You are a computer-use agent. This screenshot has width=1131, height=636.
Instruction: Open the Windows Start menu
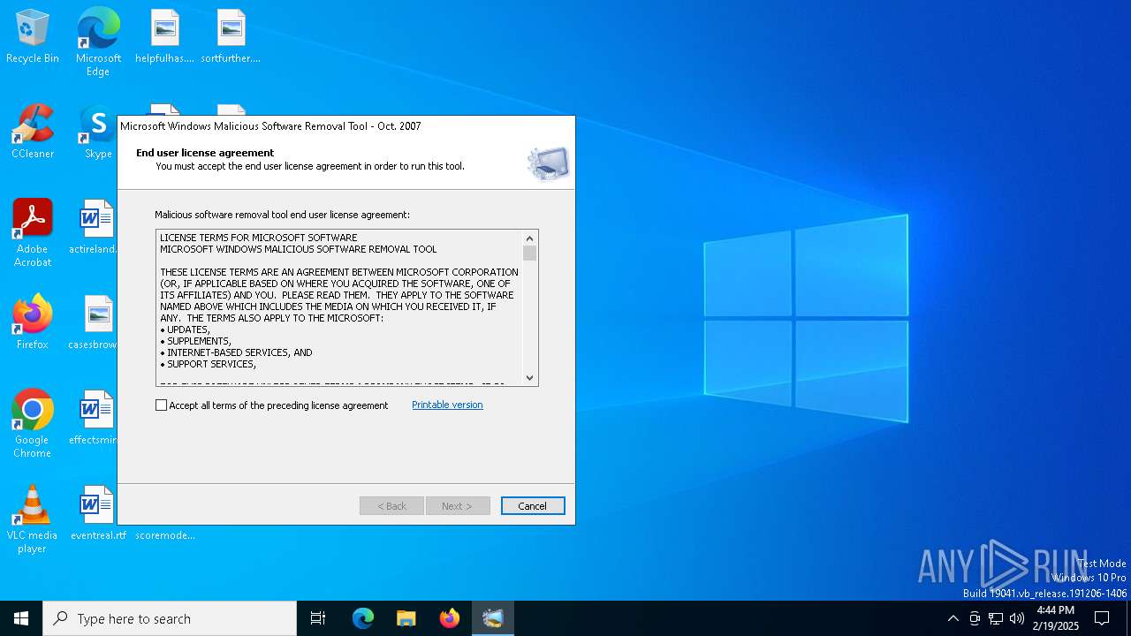(21, 618)
